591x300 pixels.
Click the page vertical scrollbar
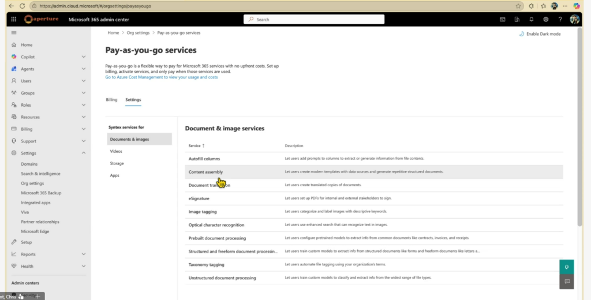coord(579,127)
